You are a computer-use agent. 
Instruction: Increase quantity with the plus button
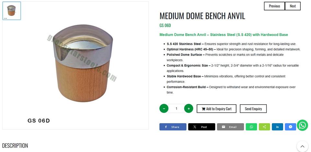[189, 109]
